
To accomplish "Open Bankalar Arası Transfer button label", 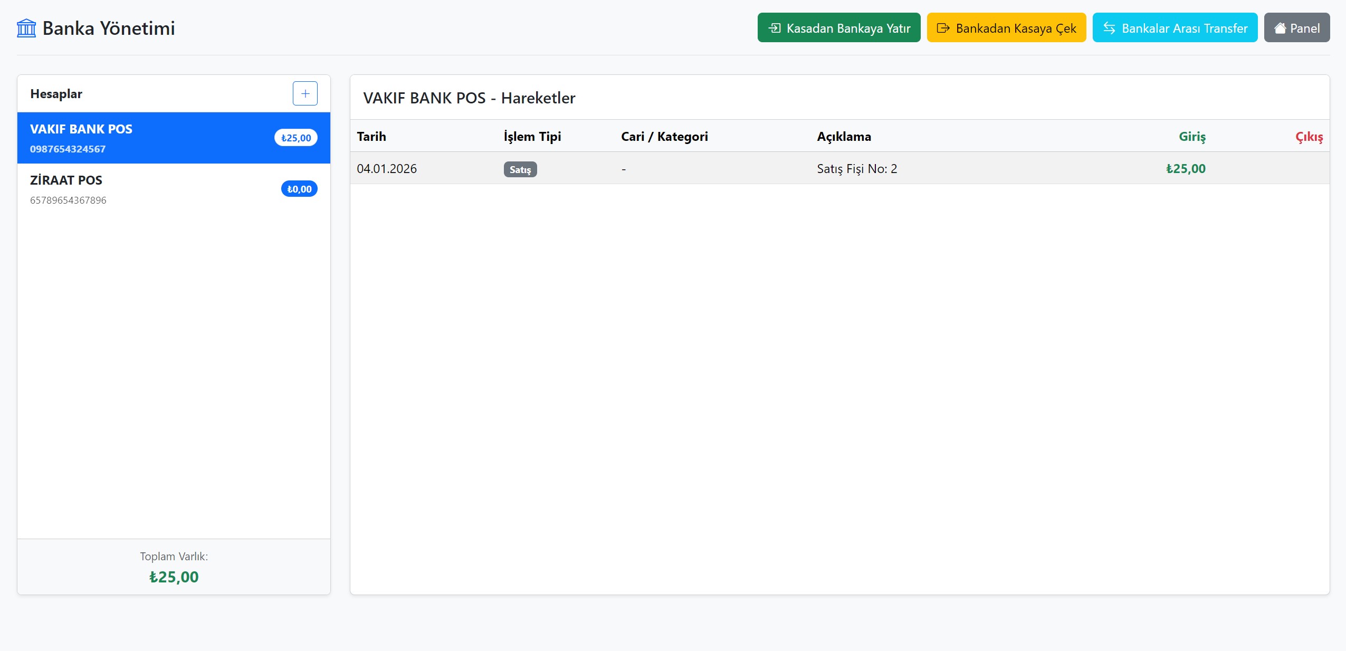I will [1184, 28].
